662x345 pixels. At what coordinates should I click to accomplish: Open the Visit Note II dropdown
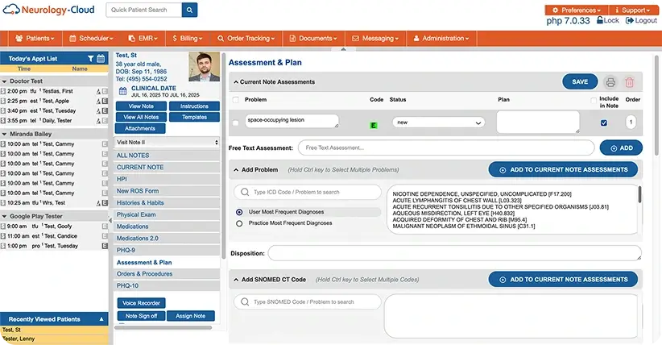(168, 142)
